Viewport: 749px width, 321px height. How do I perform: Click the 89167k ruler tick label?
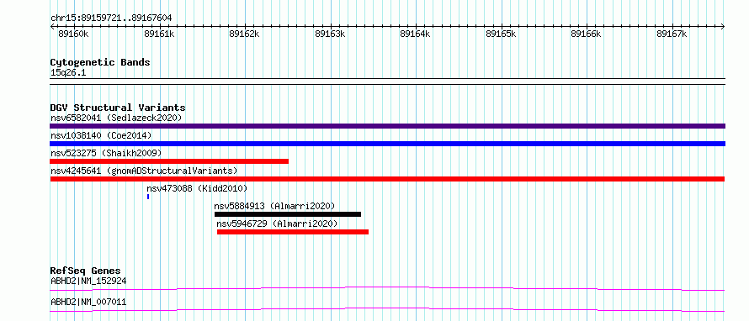click(x=672, y=34)
